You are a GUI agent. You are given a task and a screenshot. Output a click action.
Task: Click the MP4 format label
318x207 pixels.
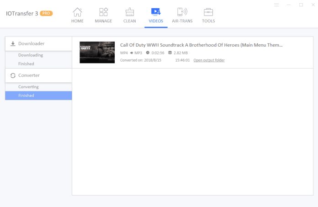click(x=124, y=53)
